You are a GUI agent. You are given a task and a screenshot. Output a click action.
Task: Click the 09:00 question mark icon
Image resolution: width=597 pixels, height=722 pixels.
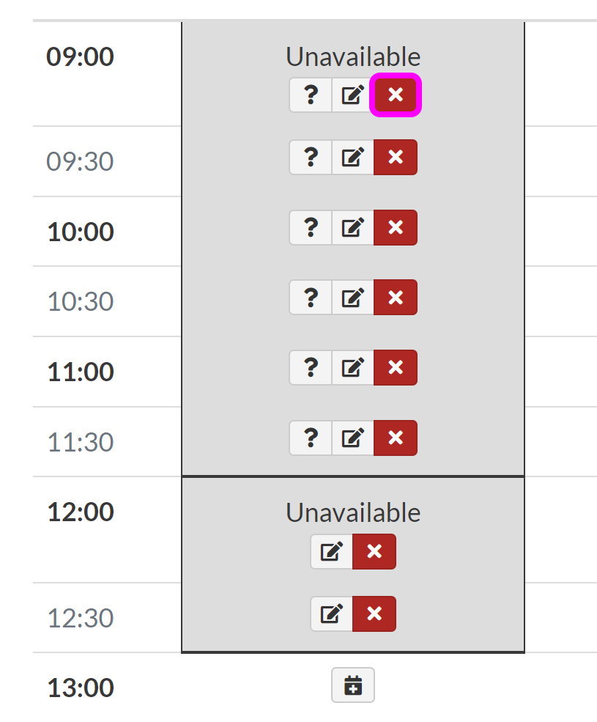(311, 95)
